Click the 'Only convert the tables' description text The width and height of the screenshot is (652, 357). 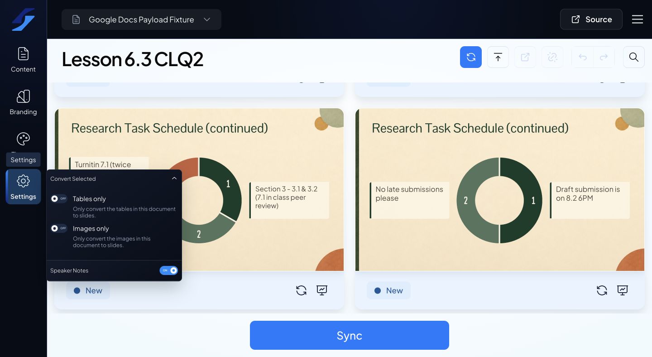point(124,212)
